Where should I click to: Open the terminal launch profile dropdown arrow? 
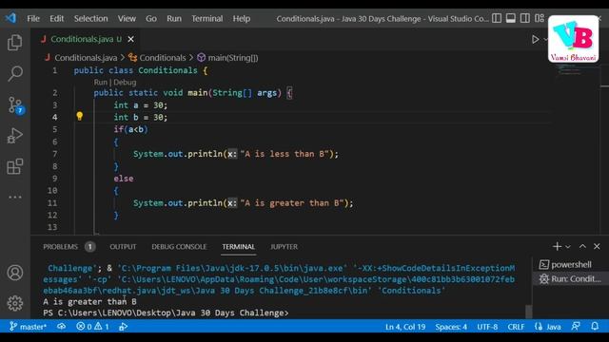point(568,247)
